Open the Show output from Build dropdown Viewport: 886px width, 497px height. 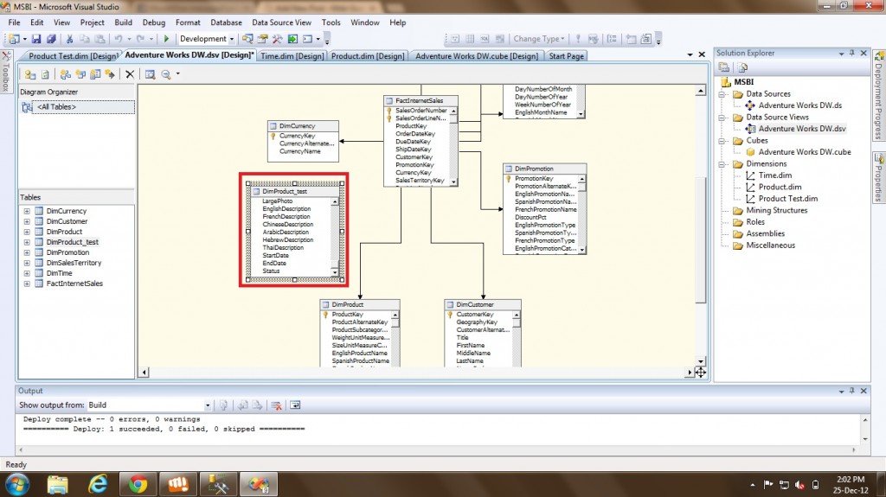click(207, 405)
